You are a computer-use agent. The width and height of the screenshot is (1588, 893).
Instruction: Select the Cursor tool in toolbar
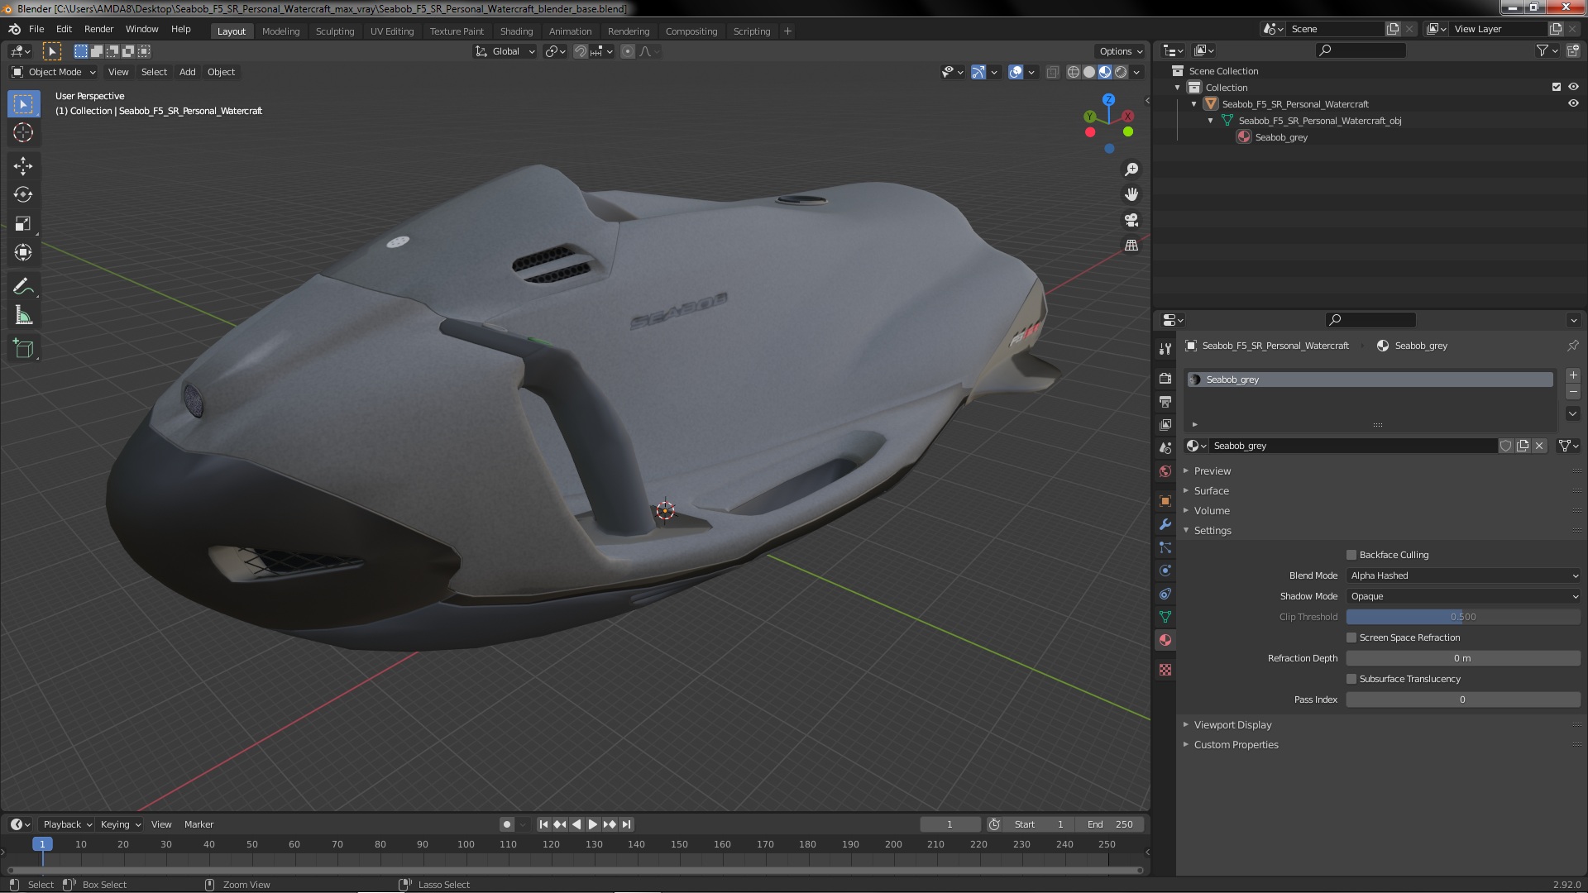click(x=23, y=132)
